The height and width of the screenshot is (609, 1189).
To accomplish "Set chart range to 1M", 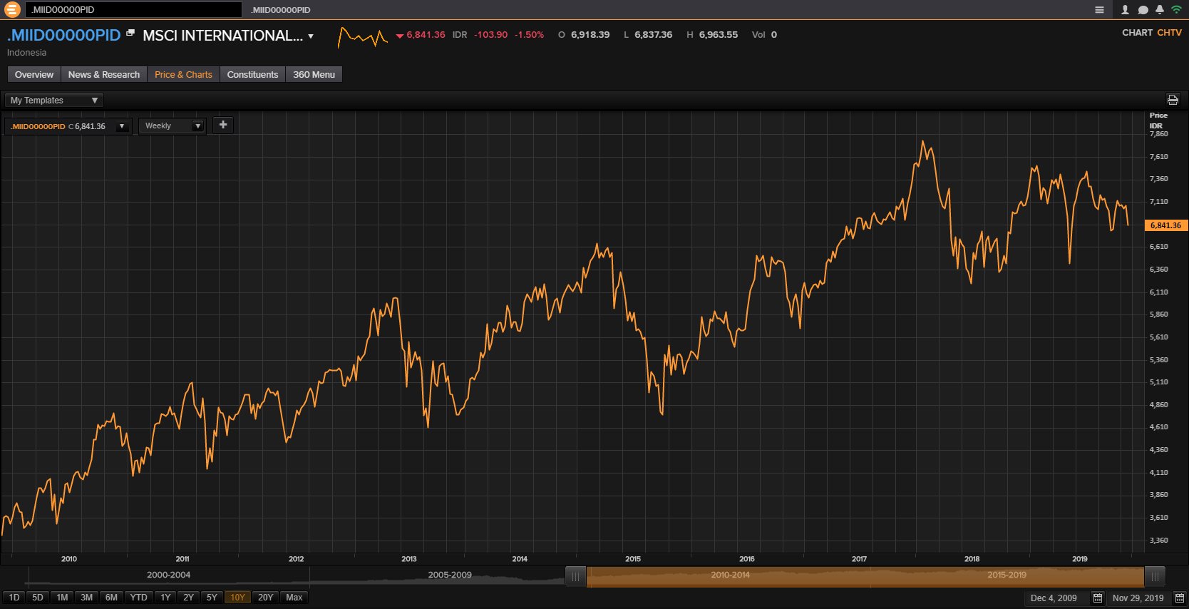I will tap(62, 598).
